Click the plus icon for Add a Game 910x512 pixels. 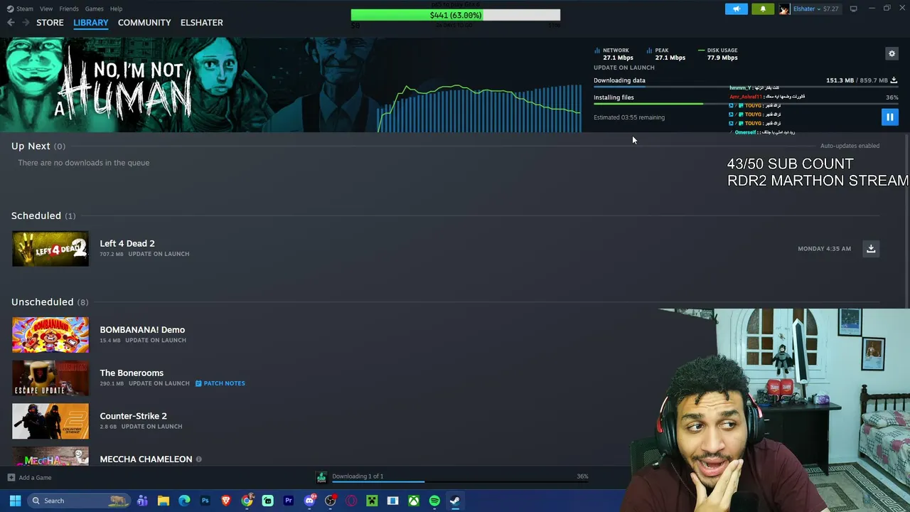click(11, 478)
